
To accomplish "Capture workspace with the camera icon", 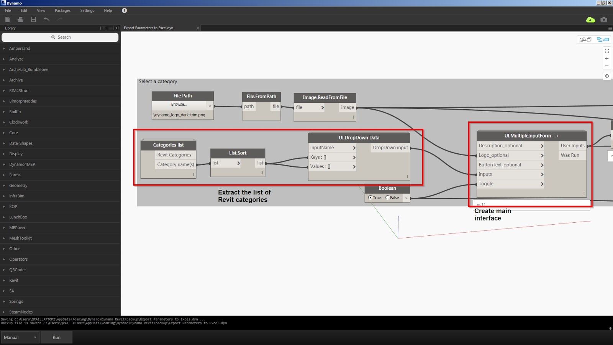I will (604, 19).
